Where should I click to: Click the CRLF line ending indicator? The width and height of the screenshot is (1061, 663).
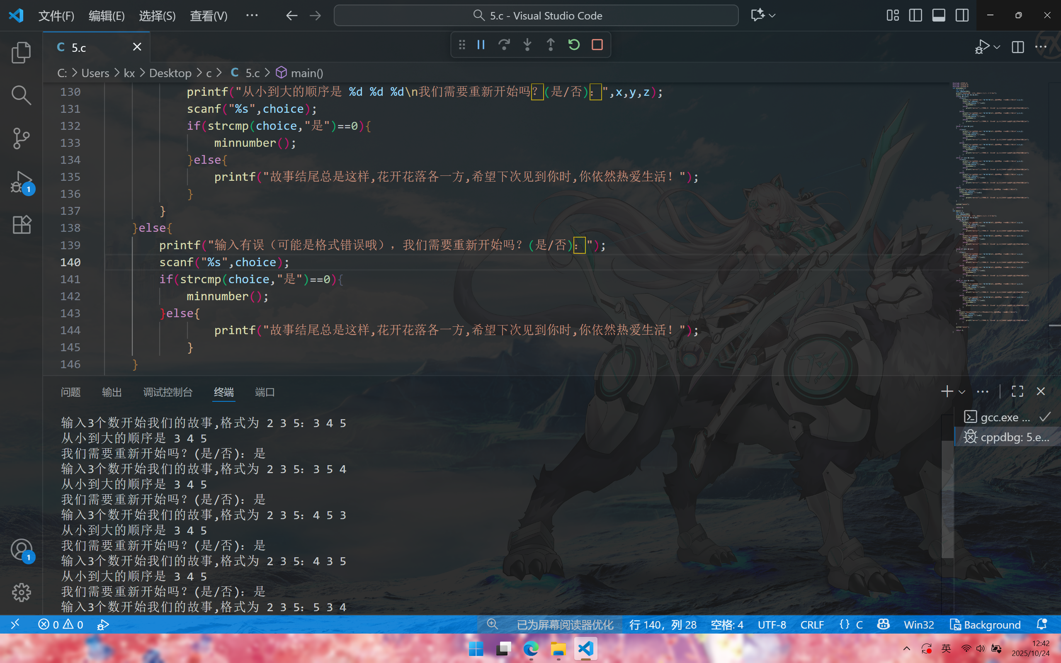[812, 624]
